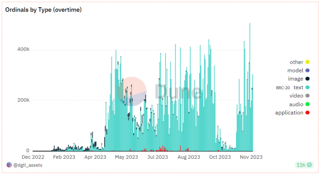Viewport: 320px width, 175px height.
Task: Click the yellow 'other' legend dot
Action: pyautogui.click(x=308, y=62)
